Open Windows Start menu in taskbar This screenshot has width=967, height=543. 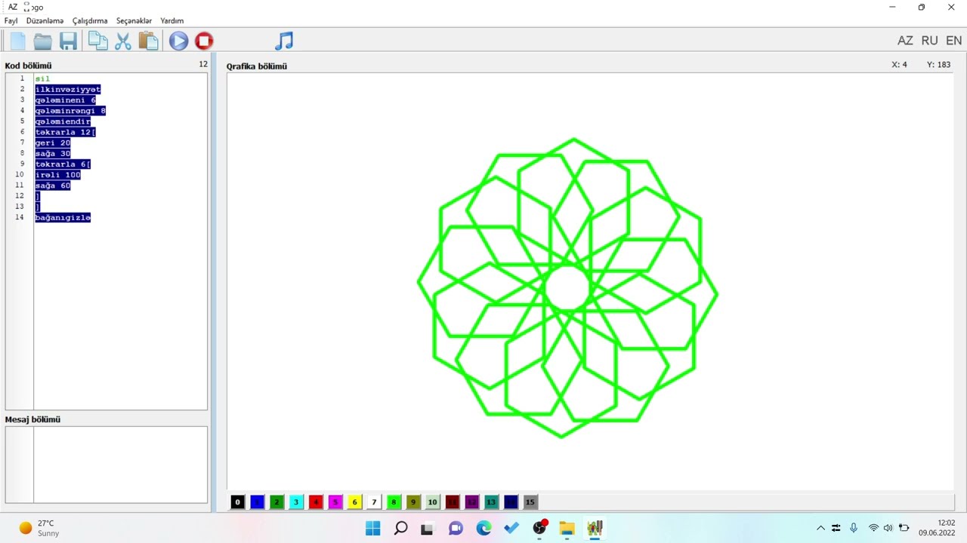point(373,528)
